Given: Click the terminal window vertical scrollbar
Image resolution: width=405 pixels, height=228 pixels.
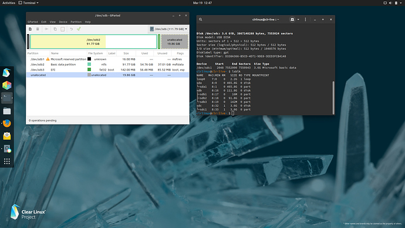Looking at the screenshot, I should (x=333, y=98).
